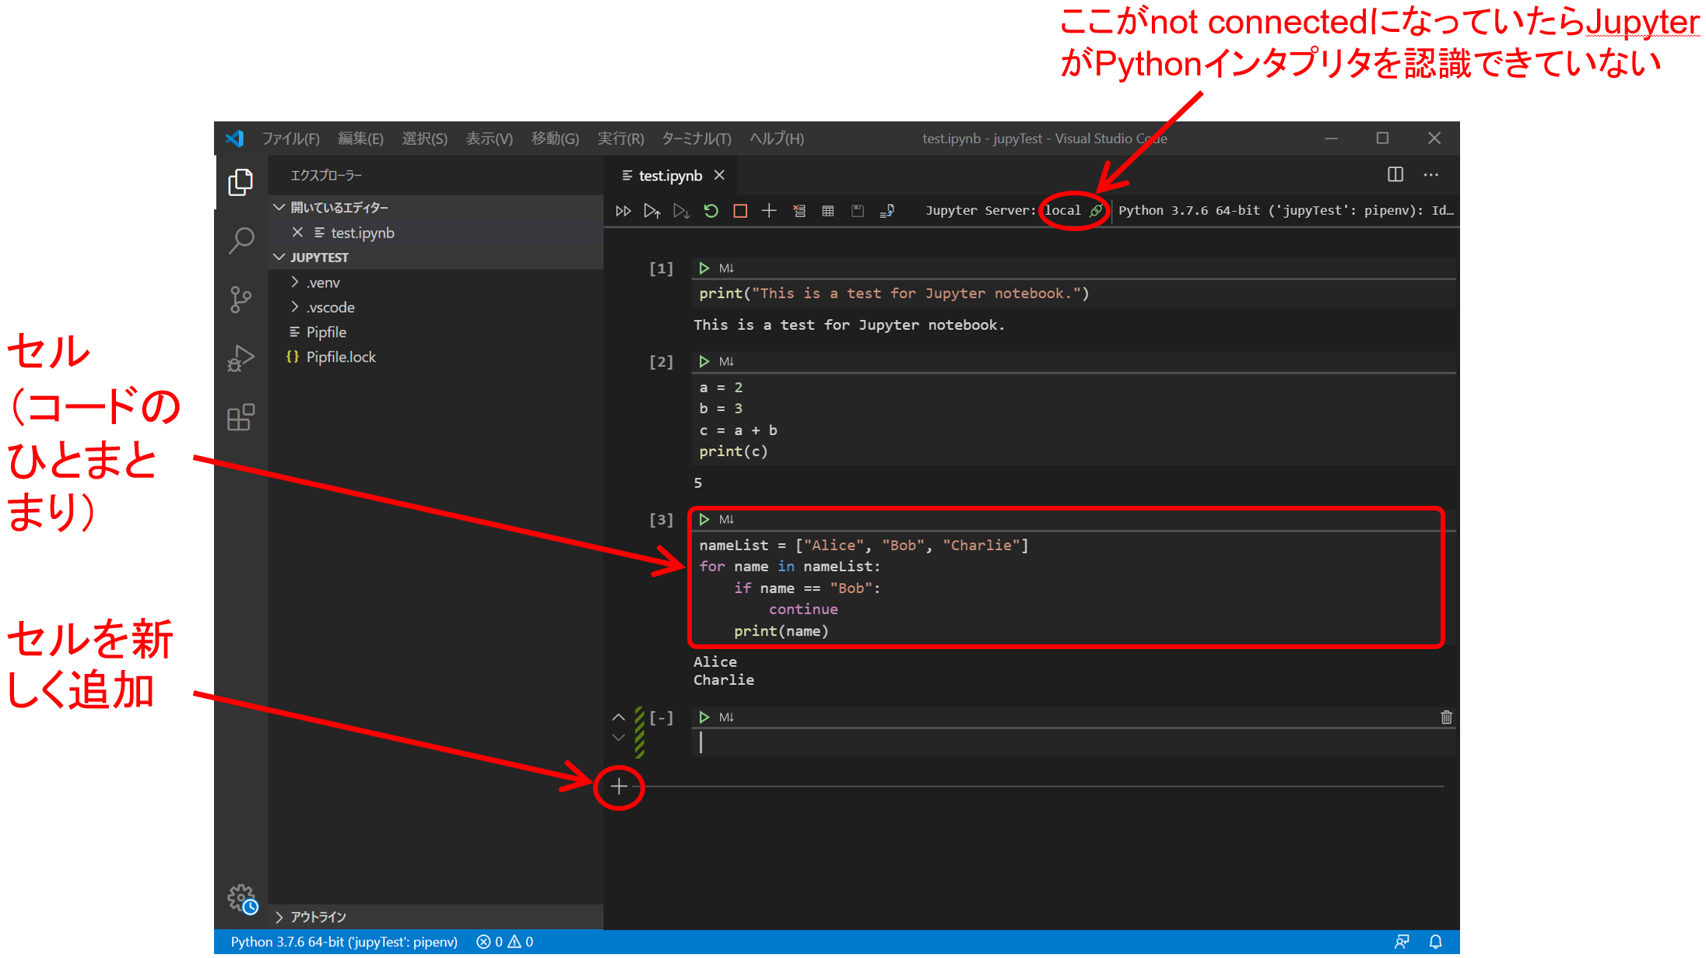Run all cells in notebook toolbar
Screen dimensions: 1706x958
pyautogui.click(x=623, y=211)
